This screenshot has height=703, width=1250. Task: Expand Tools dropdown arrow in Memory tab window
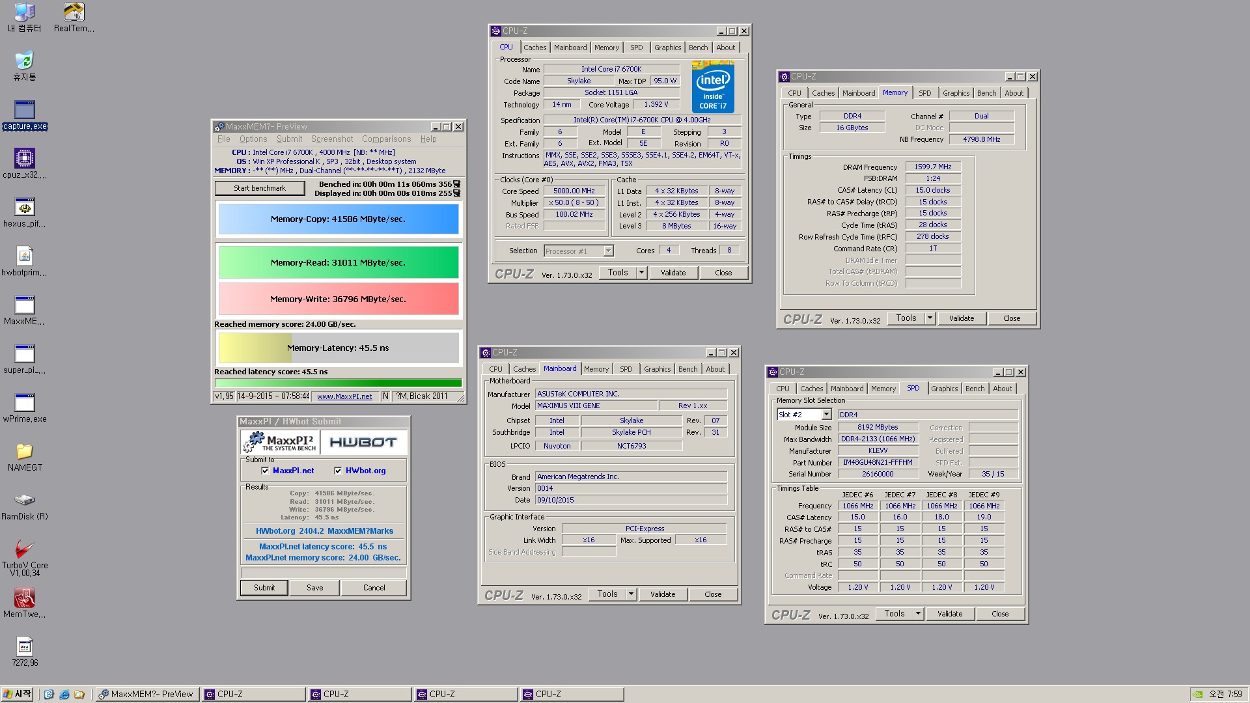tap(930, 318)
